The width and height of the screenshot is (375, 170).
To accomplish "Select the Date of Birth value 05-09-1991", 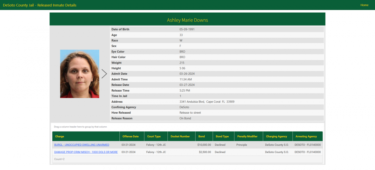I will [187, 29].
